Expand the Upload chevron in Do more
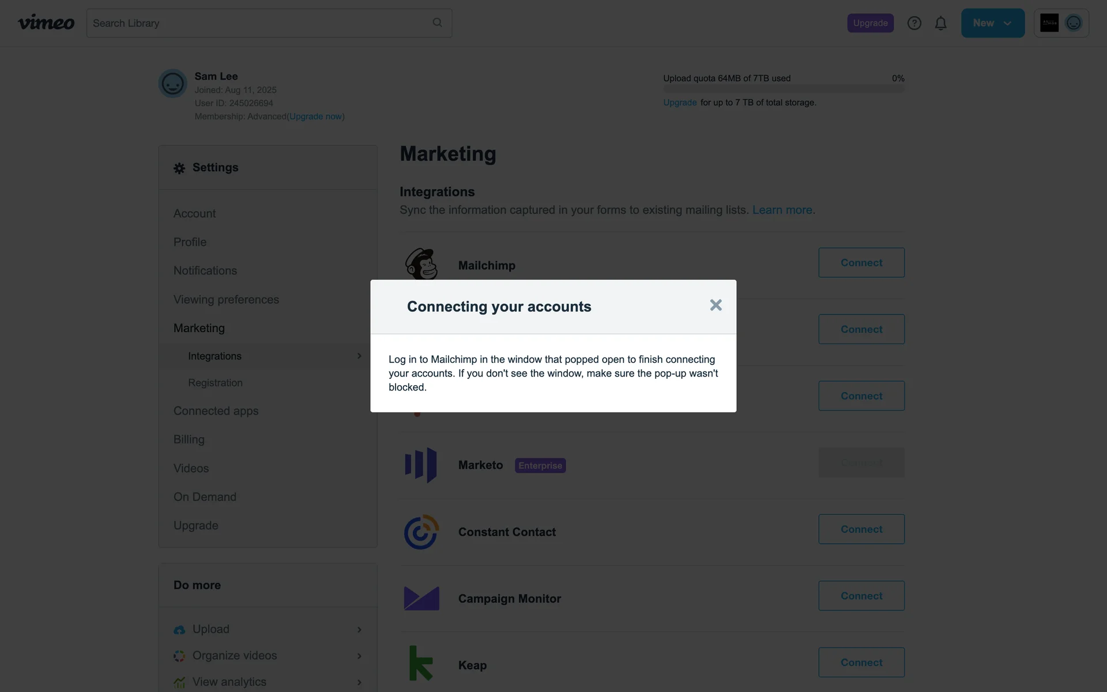 359,630
